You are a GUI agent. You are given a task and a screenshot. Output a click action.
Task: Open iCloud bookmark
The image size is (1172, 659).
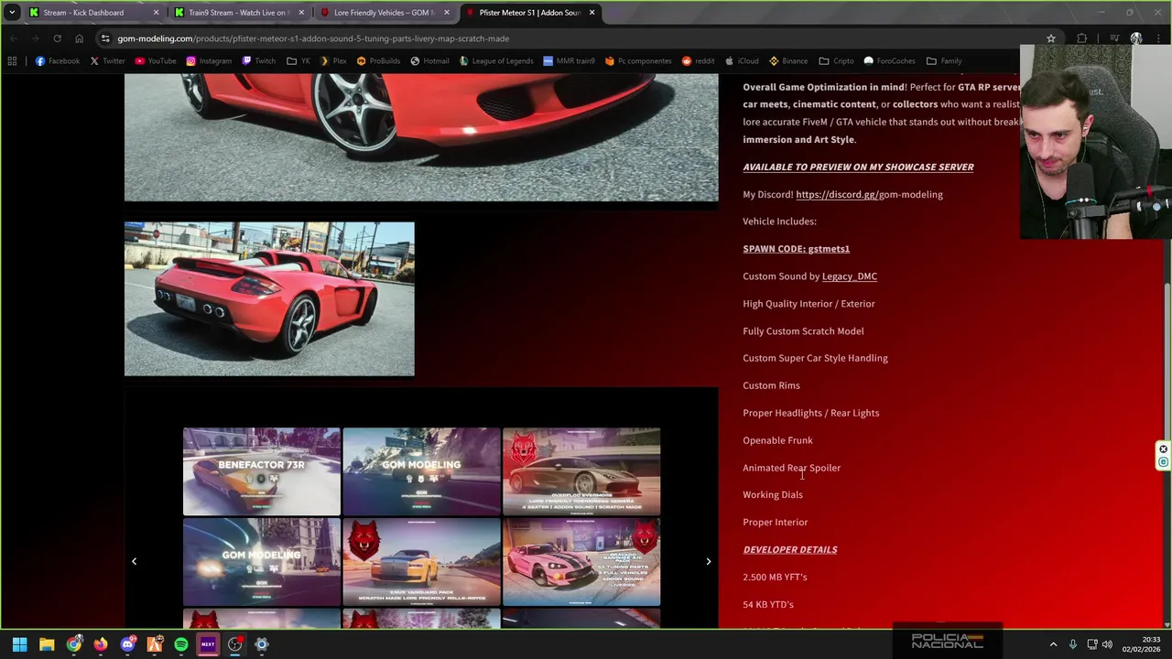[742, 61]
